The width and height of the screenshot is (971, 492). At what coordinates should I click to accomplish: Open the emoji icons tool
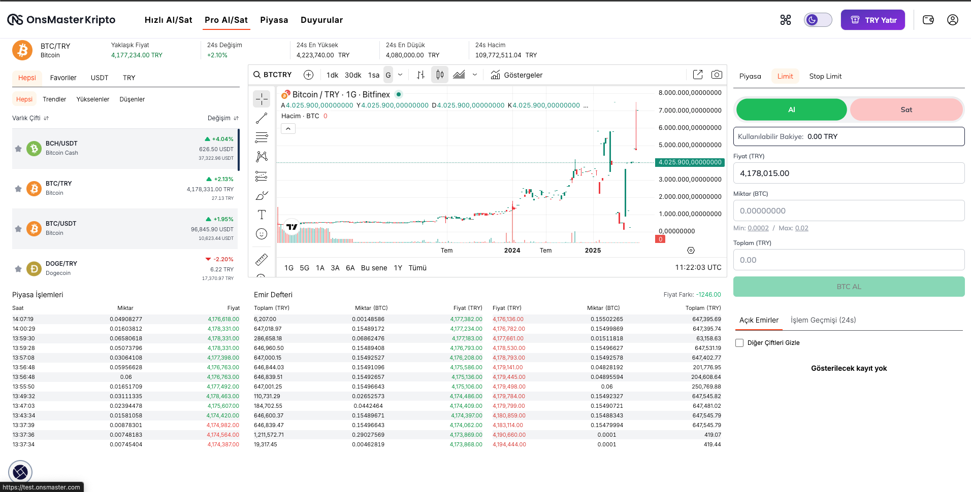(x=262, y=234)
